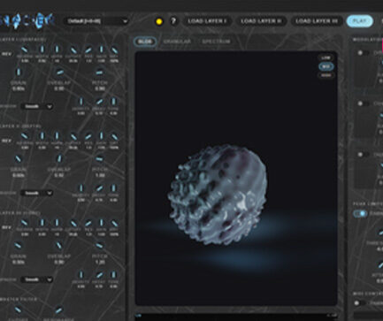
Task: Open the Default preset dropdown
Action: coord(97,21)
